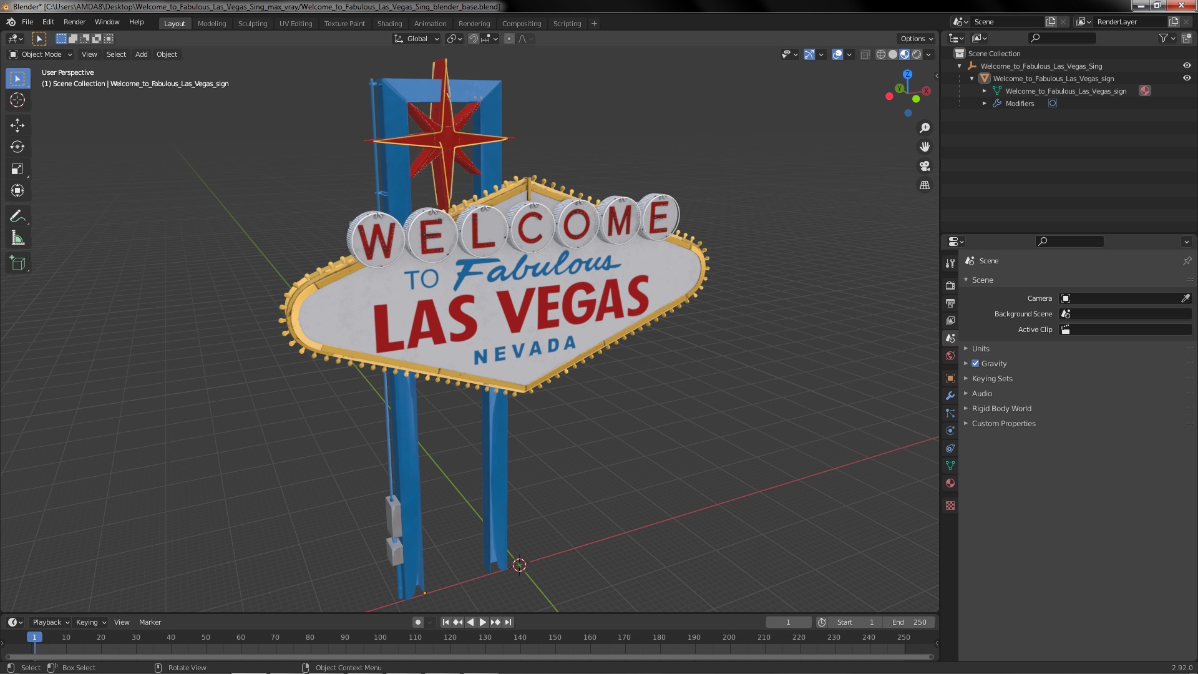The width and height of the screenshot is (1198, 674).
Task: Toggle X-ray mode in the viewport header
Action: pos(865,55)
